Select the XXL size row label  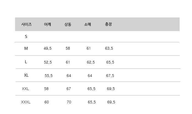coord(26,89)
